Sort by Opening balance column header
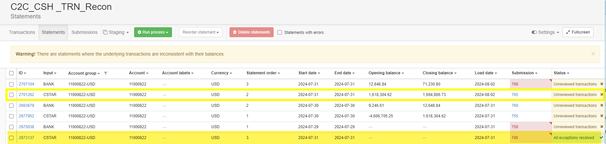 pos(386,73)
